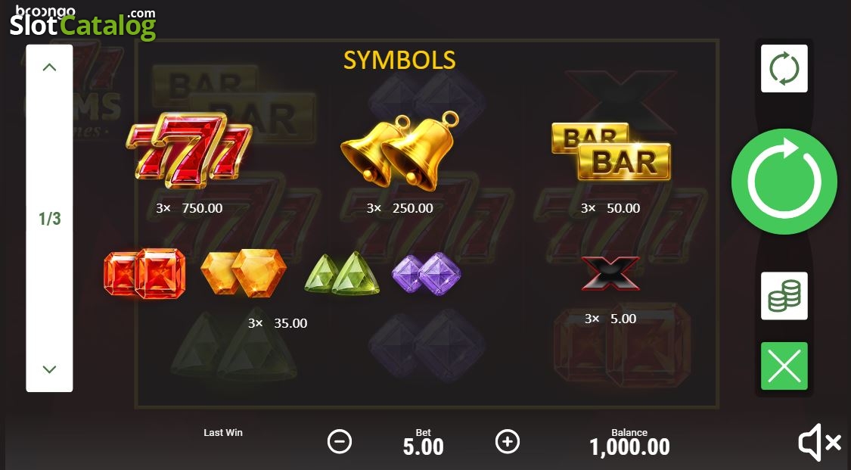Open the autoplay circular arrows button
851x470 pixels.
click(784, 68)
